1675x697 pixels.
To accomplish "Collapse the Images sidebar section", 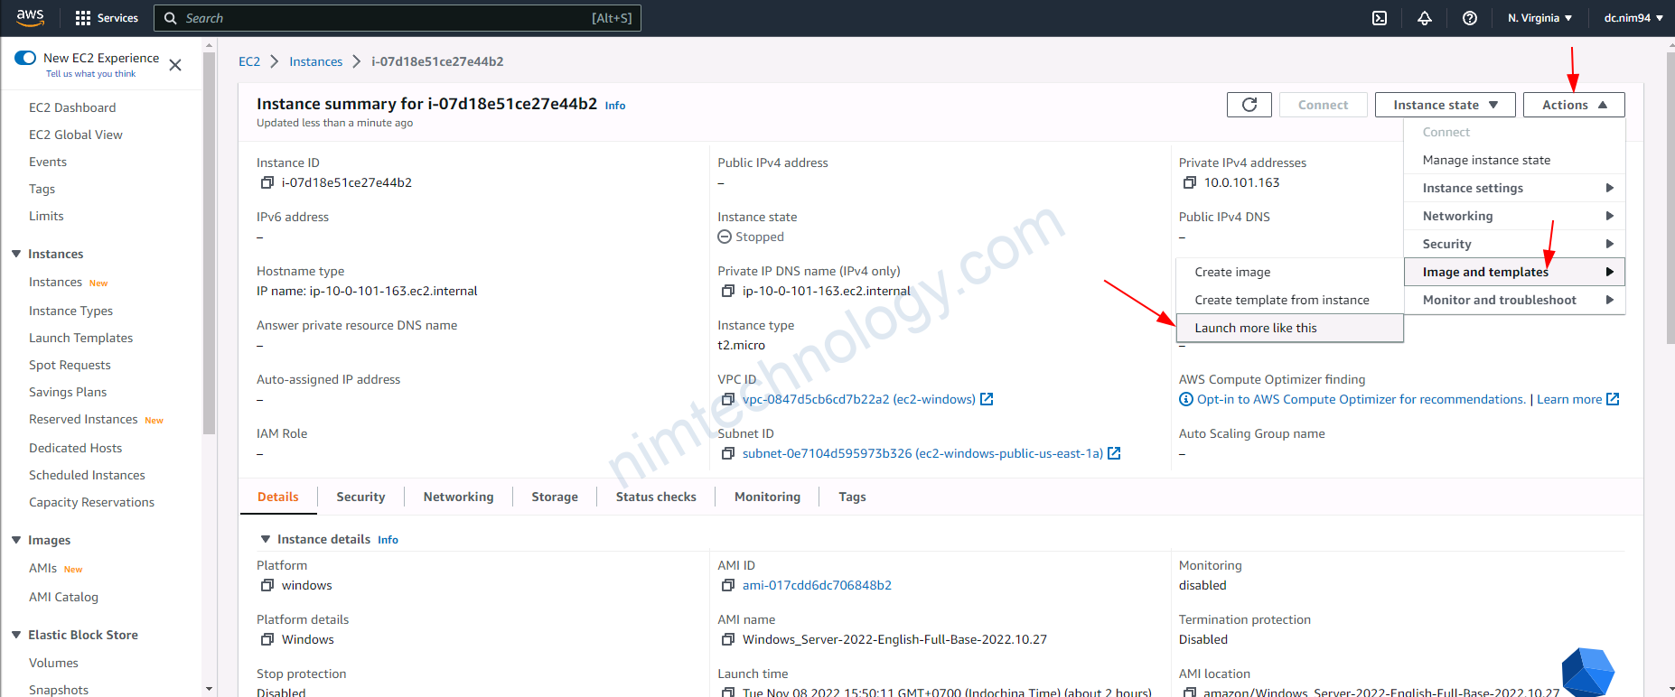I will click(16, 540).
